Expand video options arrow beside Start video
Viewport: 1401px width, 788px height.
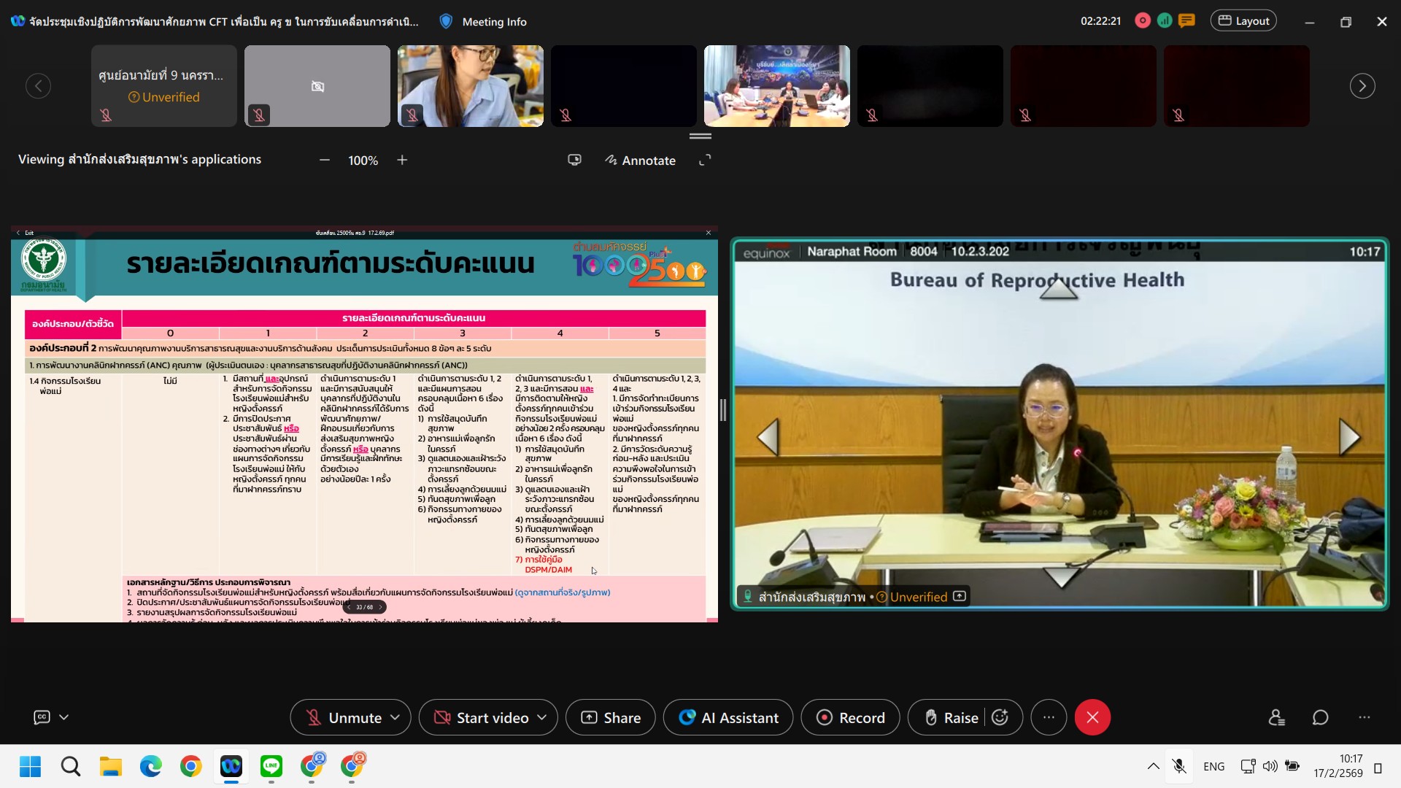542,718
